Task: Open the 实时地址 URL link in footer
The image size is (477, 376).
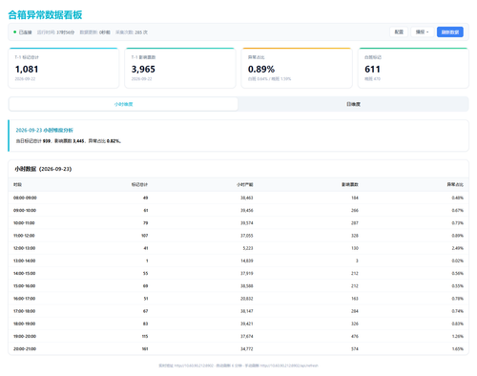Action: [194, 366]
